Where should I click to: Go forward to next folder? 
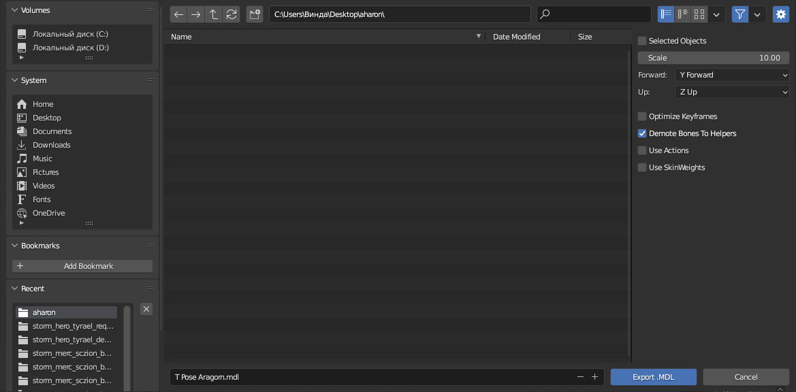tap(195, 14)
